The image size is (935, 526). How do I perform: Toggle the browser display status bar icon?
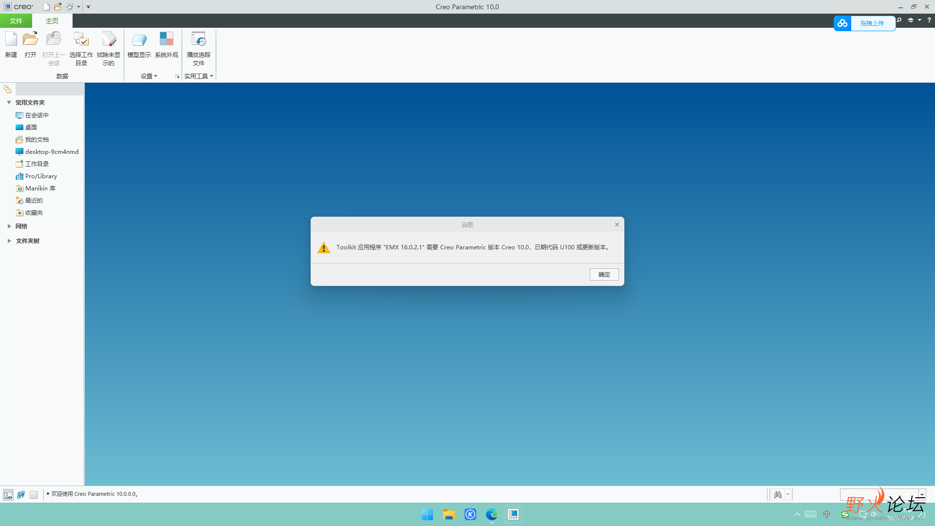click(21, 495)
